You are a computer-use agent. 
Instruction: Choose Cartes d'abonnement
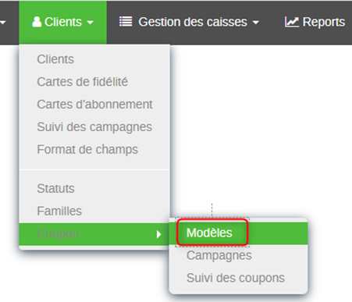94,105
